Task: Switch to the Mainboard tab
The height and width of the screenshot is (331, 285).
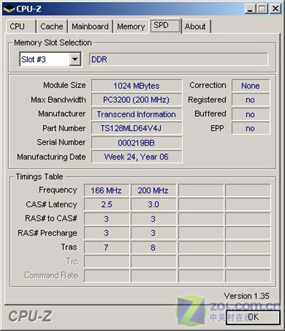Action: pos(90,27)
